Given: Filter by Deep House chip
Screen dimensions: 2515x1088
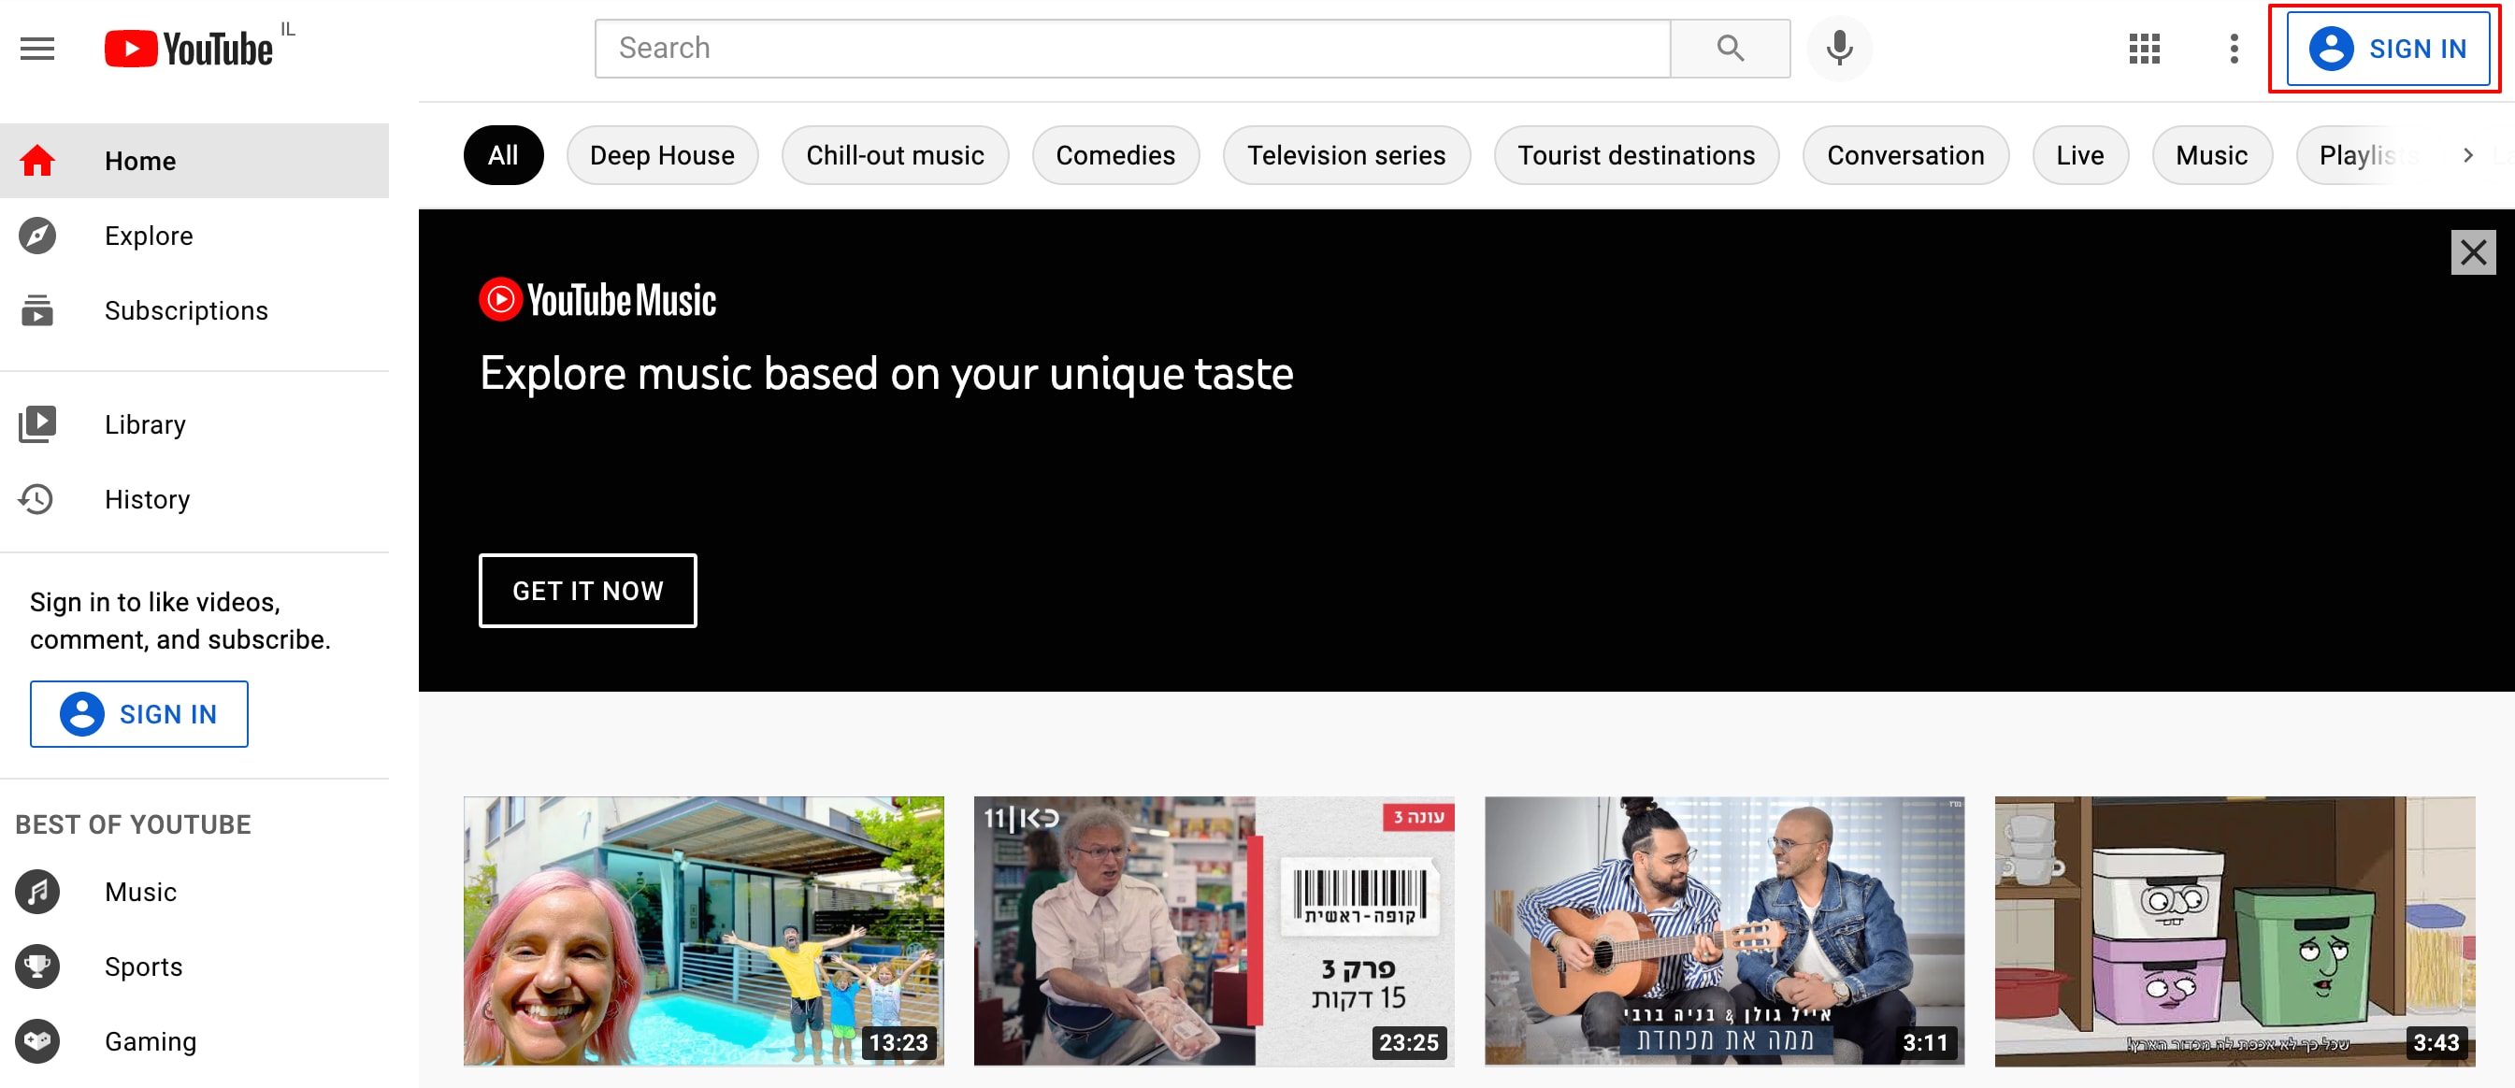Looking at the screenshot, I should 662,155.
